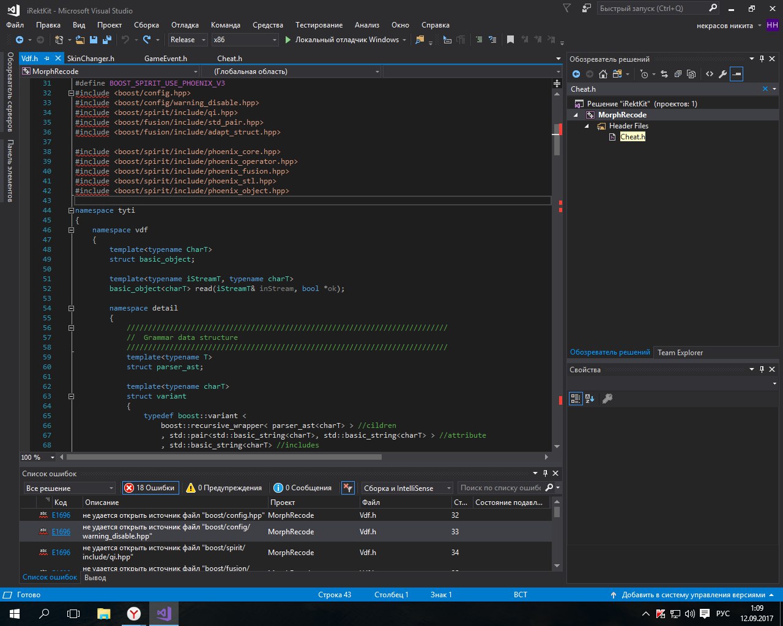This screenshot has height=626, width=783.
Task: Collapse the Header Files tree node
Action: [x=587, y=126]
